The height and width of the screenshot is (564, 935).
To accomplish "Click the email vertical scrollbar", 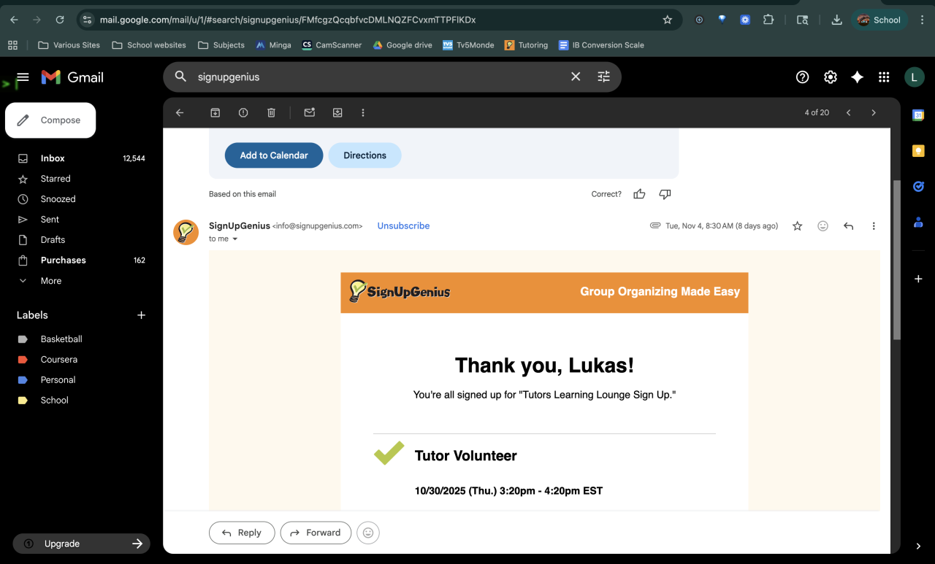I will [897, 260].
